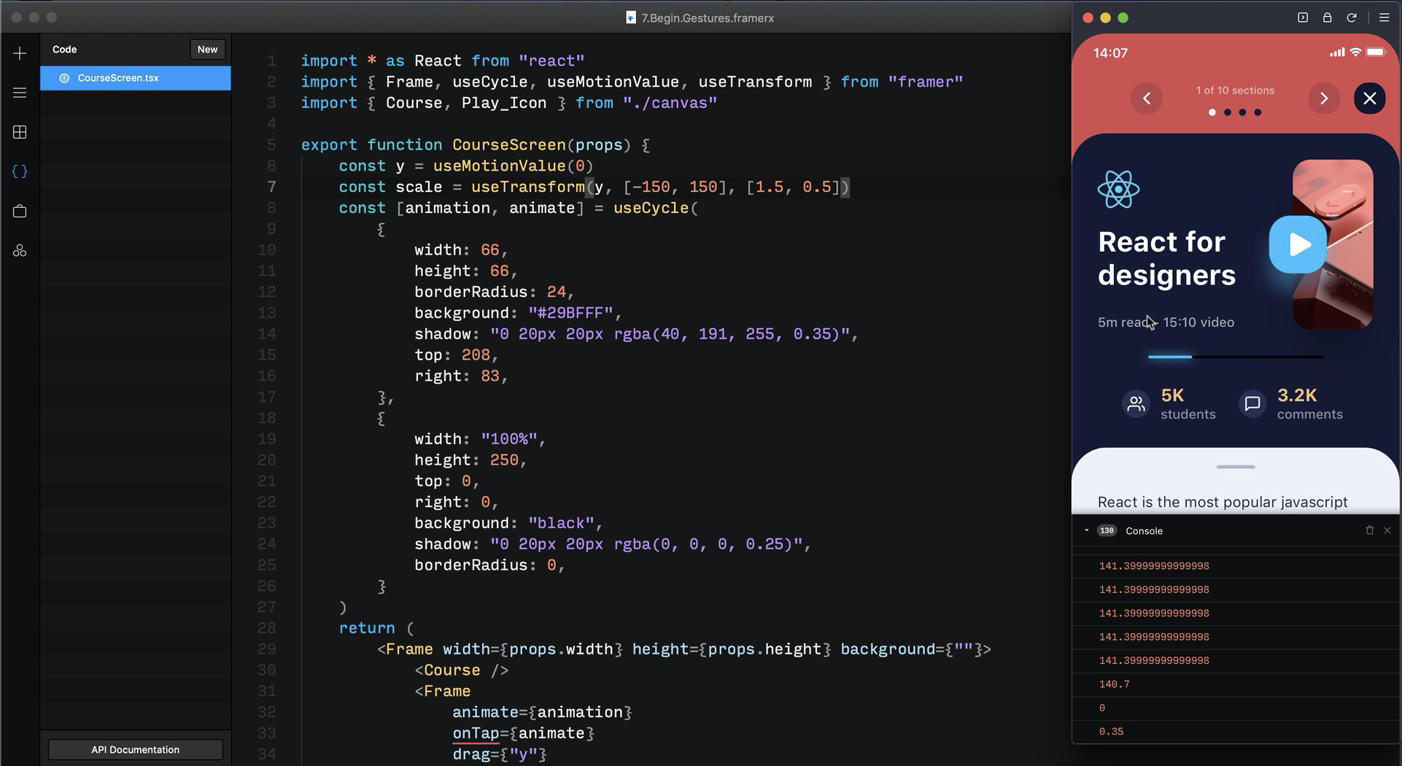This screenshot has height=766, width=1402.
Task: Click the "#29BFFF" color string in code
Action: tap(570, 313)
